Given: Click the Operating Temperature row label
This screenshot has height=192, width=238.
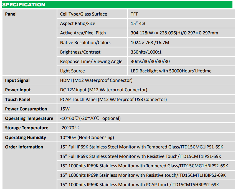Looking at the screenshot, I should pos(29,118).
